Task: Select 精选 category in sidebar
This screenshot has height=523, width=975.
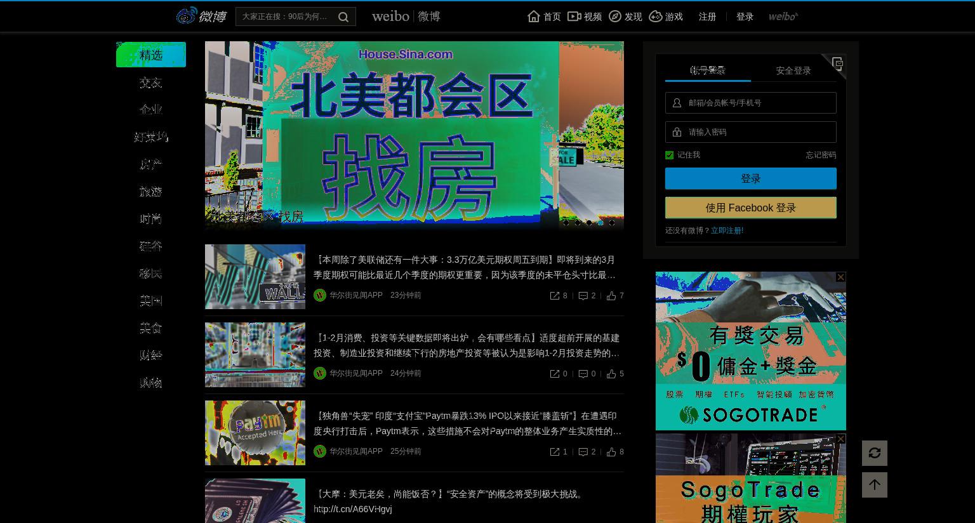Action: 151,55
